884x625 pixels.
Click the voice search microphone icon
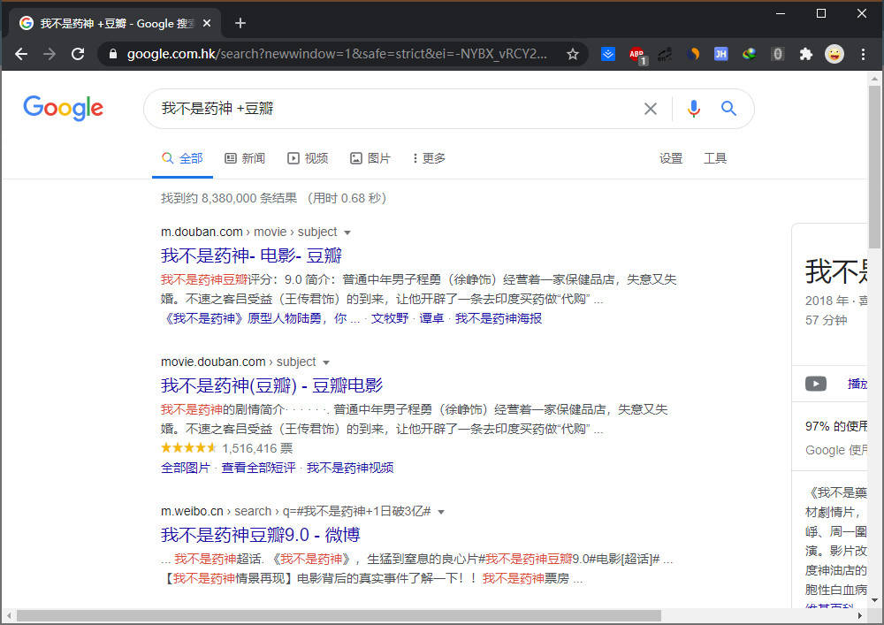pos(694,109)
